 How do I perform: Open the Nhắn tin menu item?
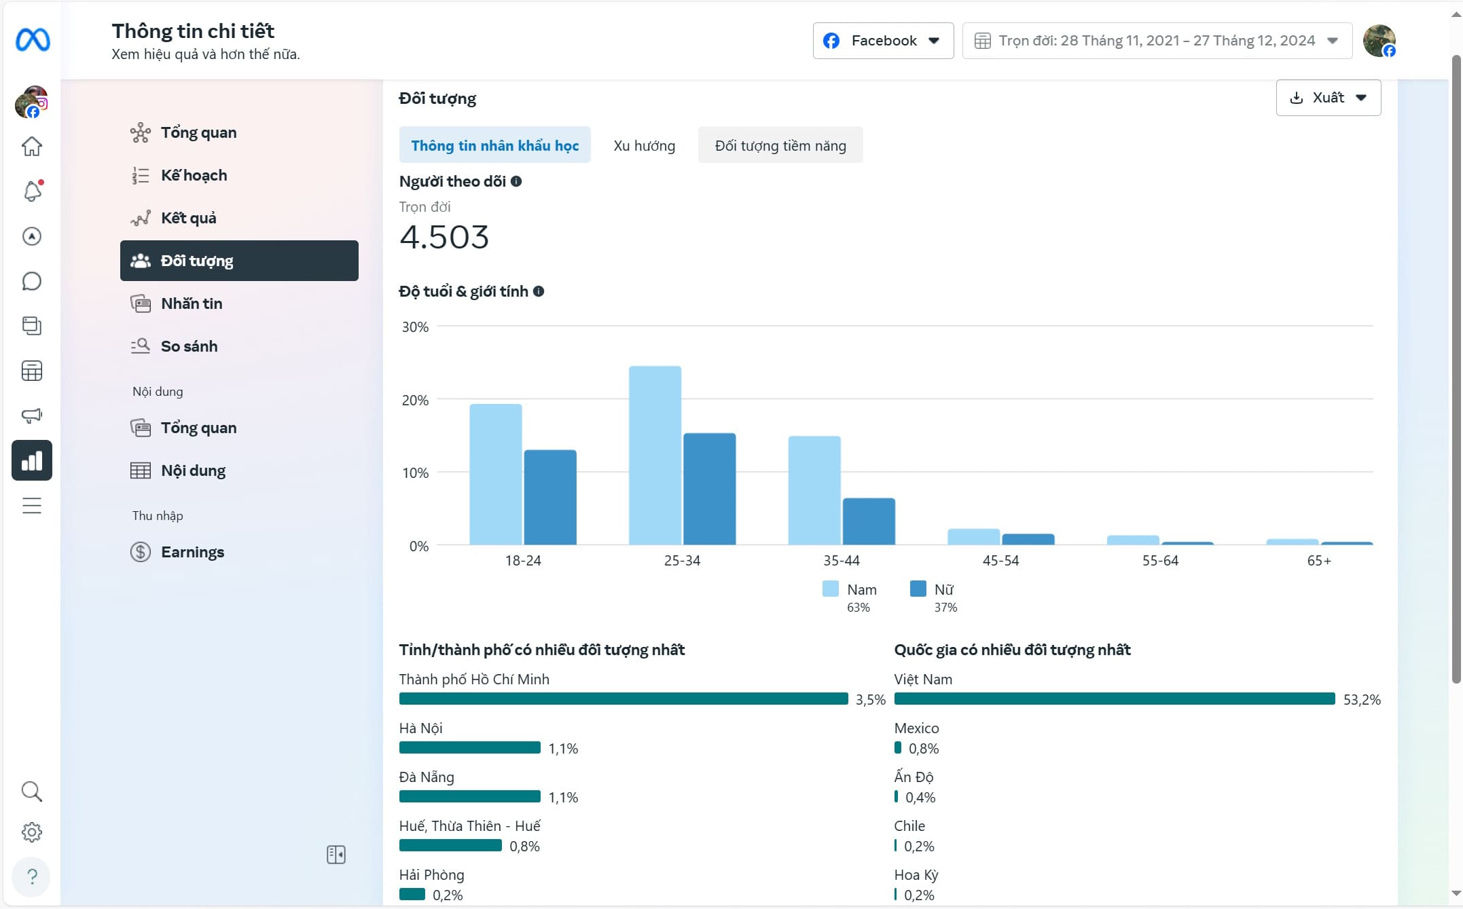[x=239, y=303]
